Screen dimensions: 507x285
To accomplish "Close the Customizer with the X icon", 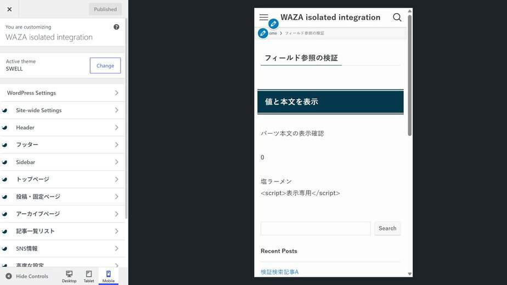I will [9, 9].
